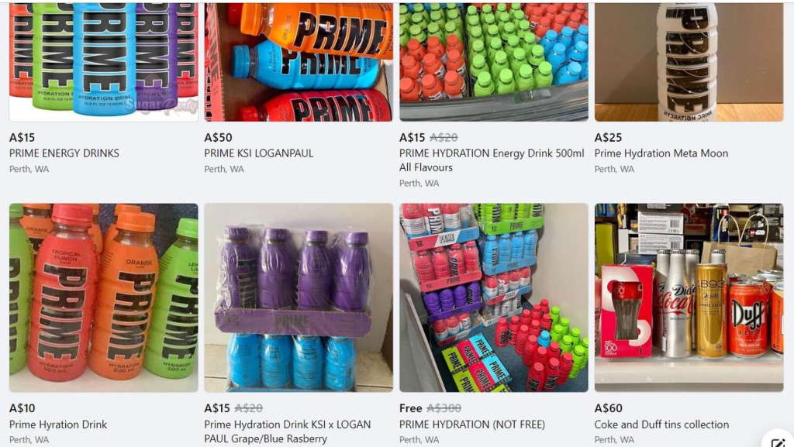Click the A$50 price on the LOGANPAUL listing
The image size is (794, 447).
tap(218, 138)
